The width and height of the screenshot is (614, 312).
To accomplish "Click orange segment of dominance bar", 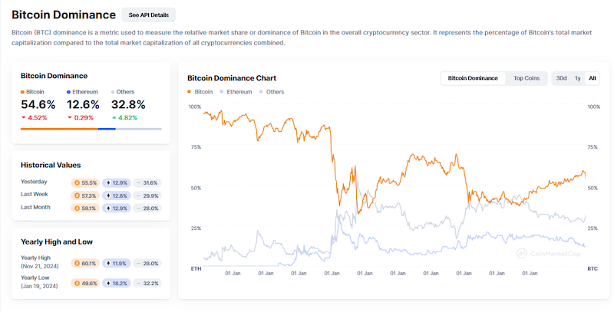I will tap(58, 129).
